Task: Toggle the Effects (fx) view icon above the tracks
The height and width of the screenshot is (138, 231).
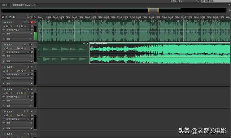Action: click(6, 17)
